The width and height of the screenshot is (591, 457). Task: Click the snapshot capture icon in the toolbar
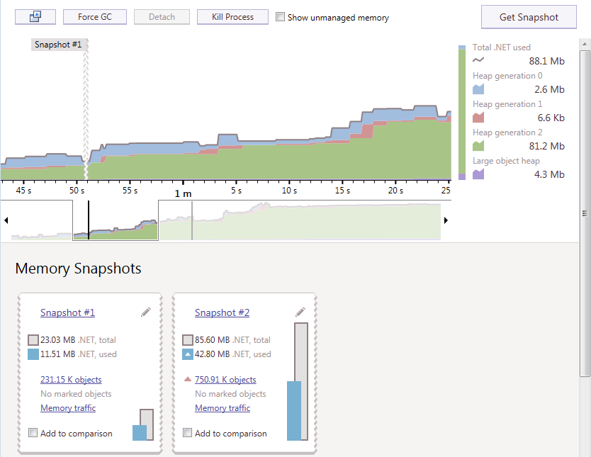tap(35, 16)
